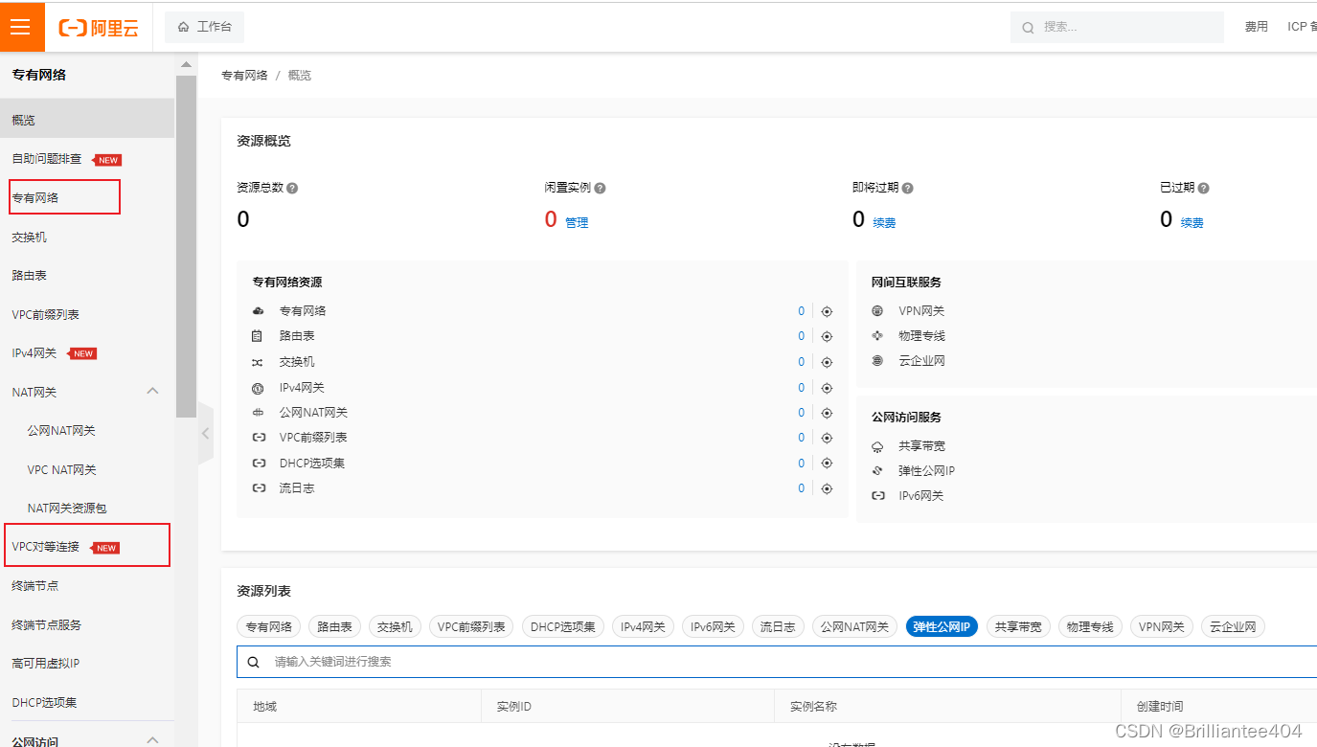
Task: Click the locate icon in 专有网络 resource row
Action: coord(827,311)
